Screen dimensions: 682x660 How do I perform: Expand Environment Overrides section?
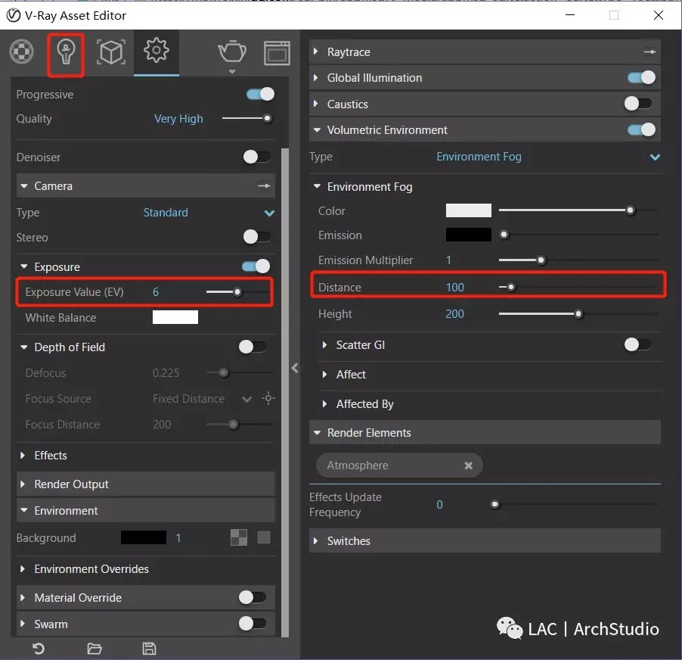pos(22,569)
